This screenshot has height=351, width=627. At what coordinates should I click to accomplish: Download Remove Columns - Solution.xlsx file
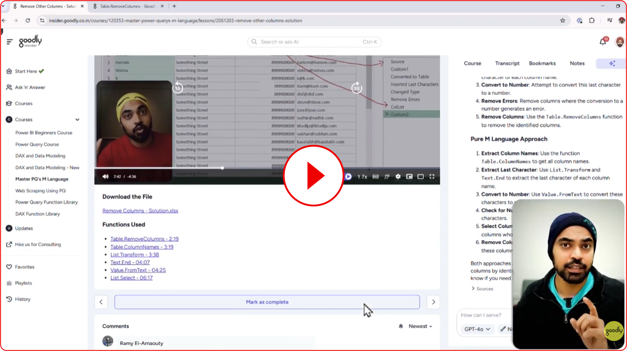140,211
